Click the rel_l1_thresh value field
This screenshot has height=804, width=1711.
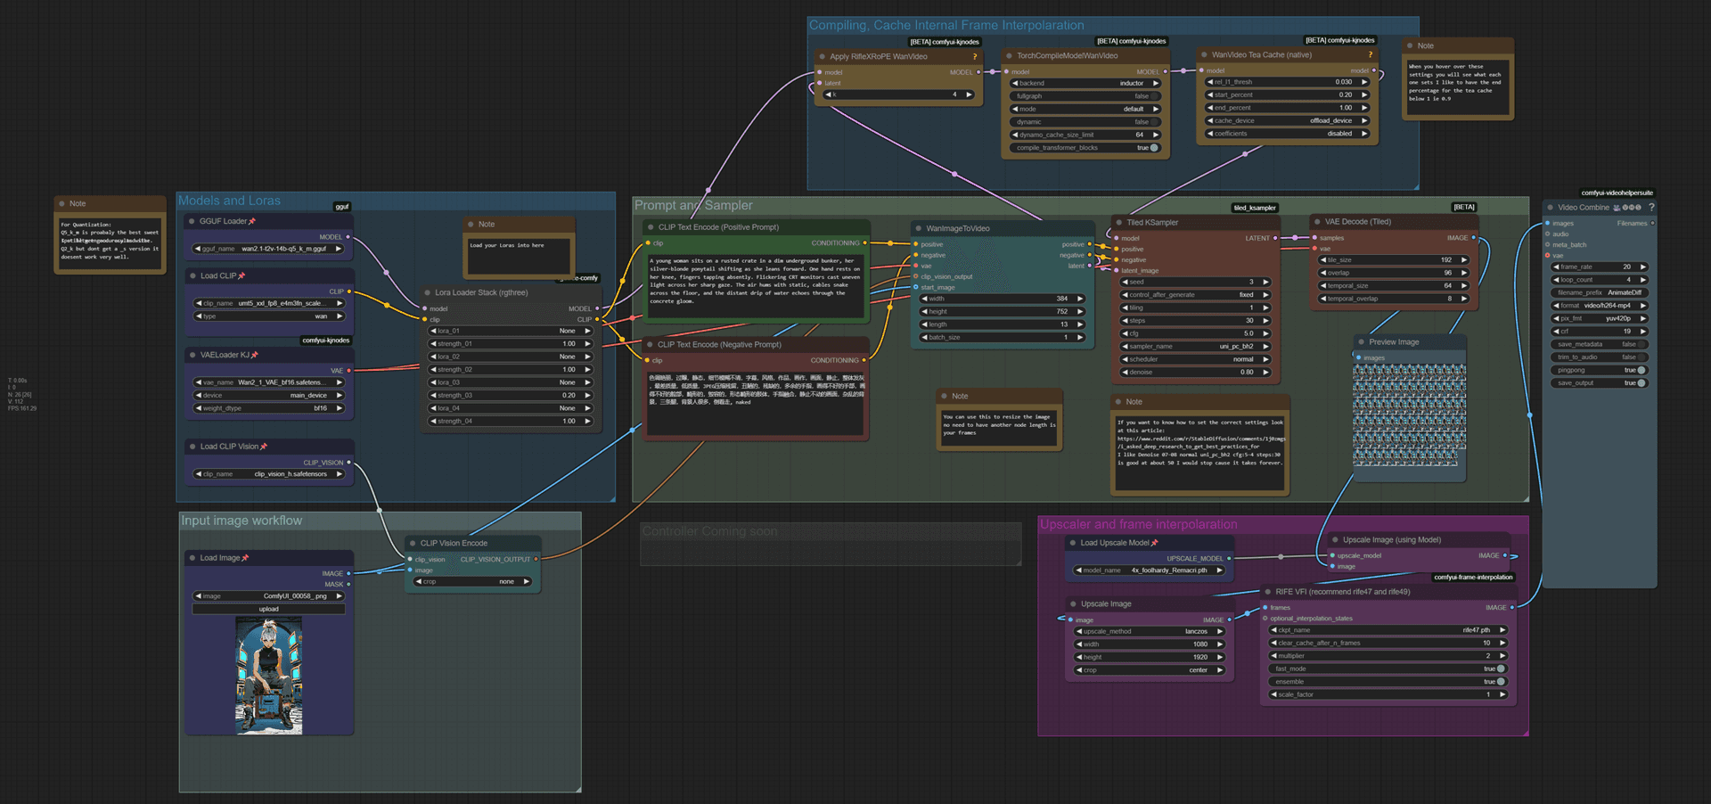pyautogui.click(x=1287, y=82)
